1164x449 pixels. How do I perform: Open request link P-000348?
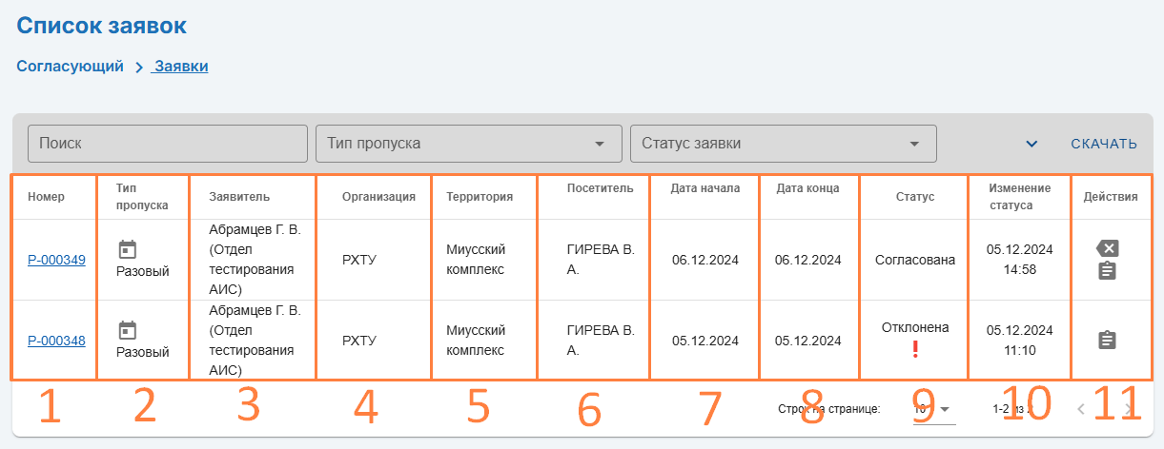(56, 341)
